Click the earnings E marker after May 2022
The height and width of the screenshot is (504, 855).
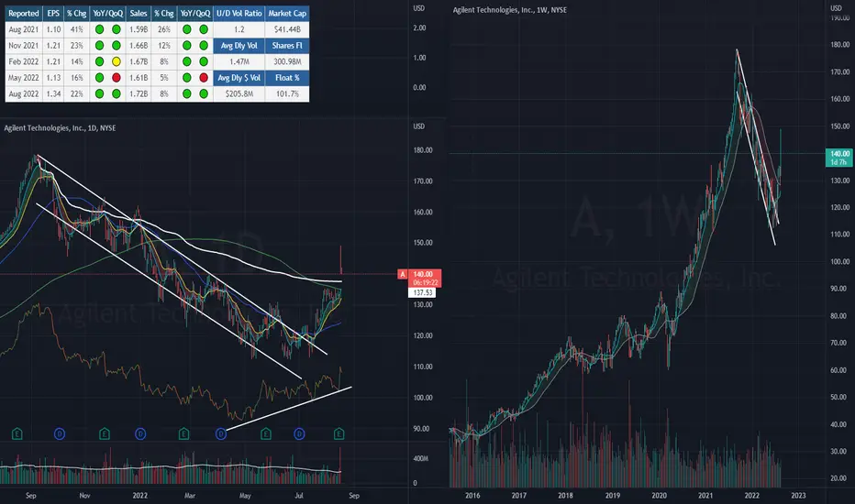(265, 433)
